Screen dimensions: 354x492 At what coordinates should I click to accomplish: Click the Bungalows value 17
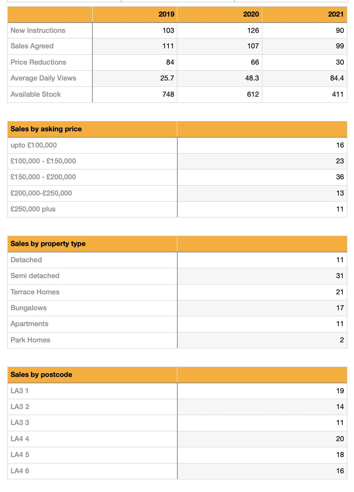click(340, 308)
